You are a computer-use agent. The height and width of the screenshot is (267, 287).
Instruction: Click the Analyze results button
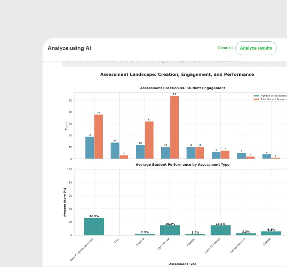pyautogui.click(x=256, y=48)
